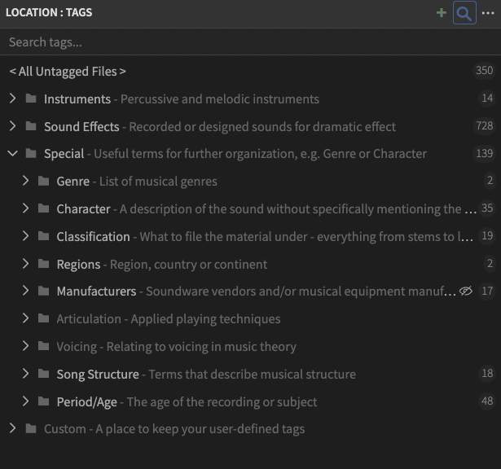Select the Song Structure tag
The image size is (501, 469).
(x=98, y=375)
